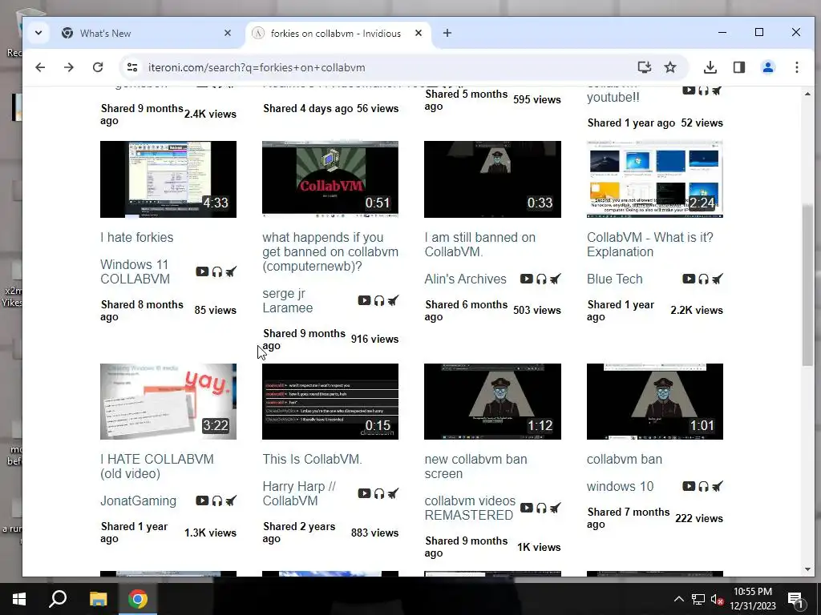Open Alin's Archives channel link
The image size is (821, 615).
click(466, 279)
